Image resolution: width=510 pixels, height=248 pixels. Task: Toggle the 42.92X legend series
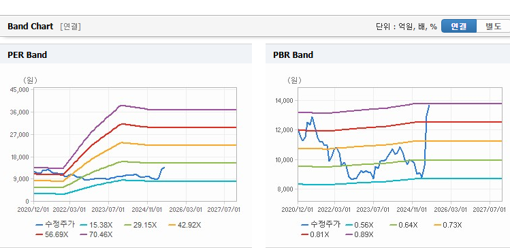coord(185,225)
